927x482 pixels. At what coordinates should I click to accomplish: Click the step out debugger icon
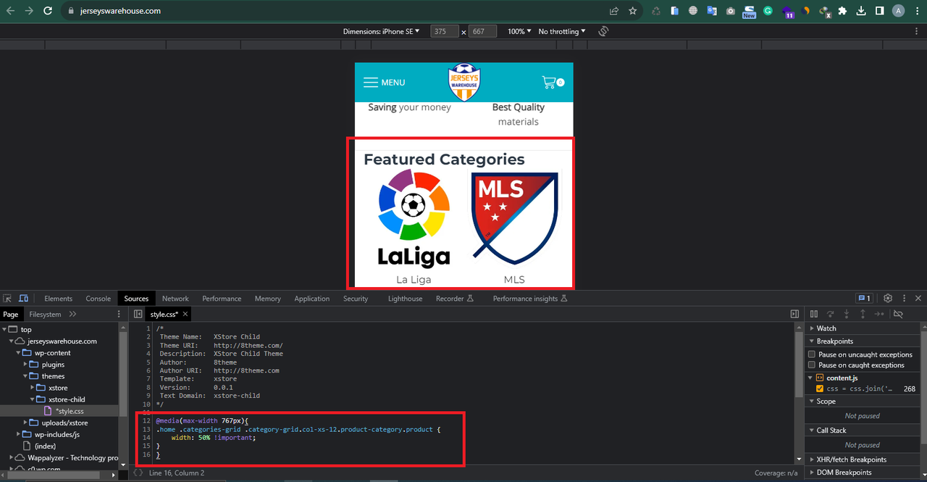(x=863, y=314)
